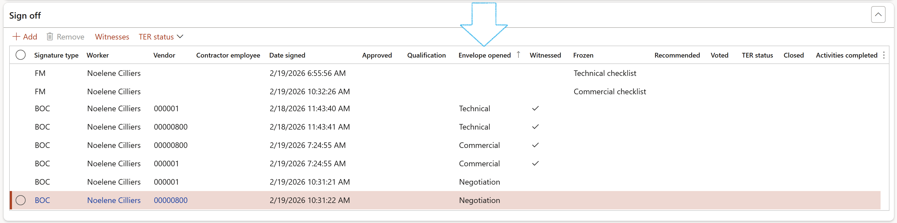Click Witnessed checkmark for vendor 000001 Commercial row
Screen dimensions: 897x223
pyautogui.click(x=535, y=163)
